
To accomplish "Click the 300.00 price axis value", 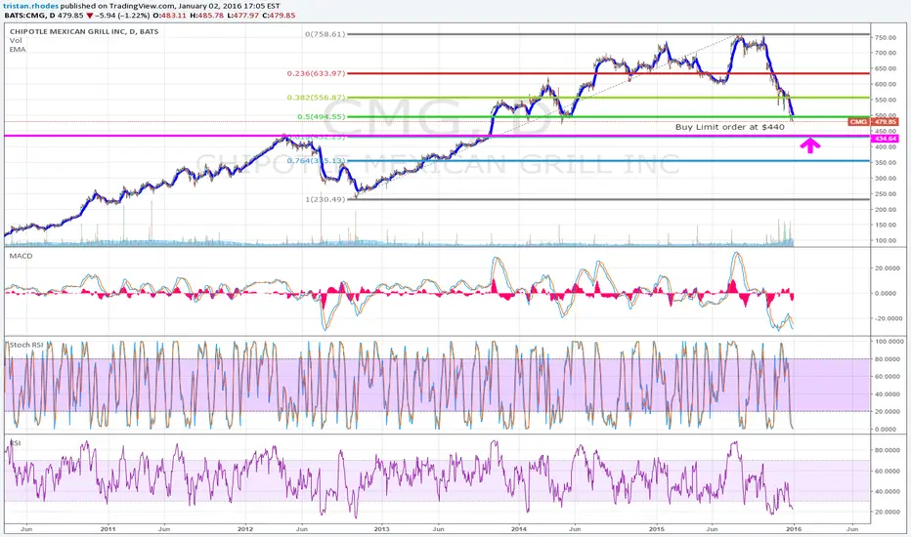I will (x=886, y=179).
